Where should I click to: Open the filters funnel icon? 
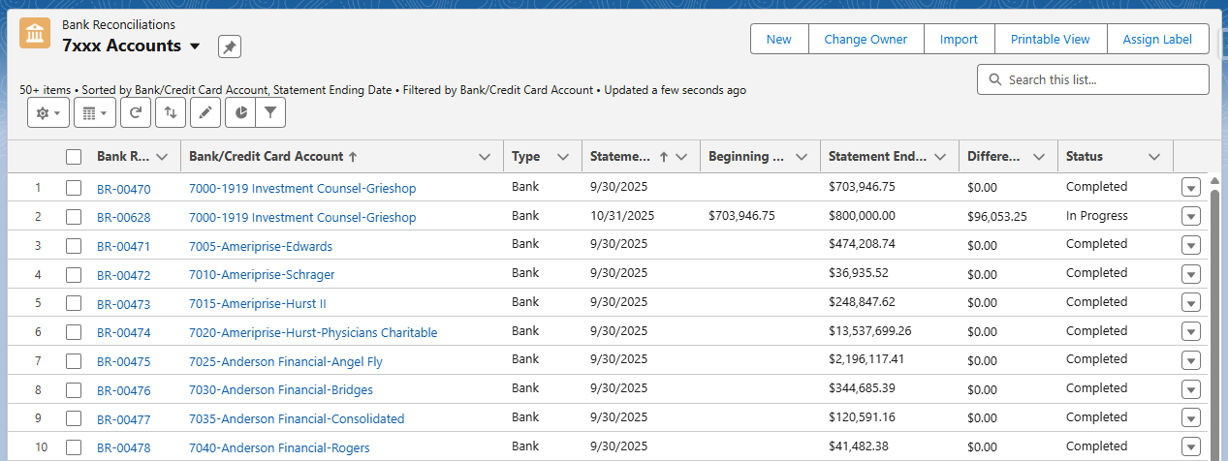click(x=270, y=113)
